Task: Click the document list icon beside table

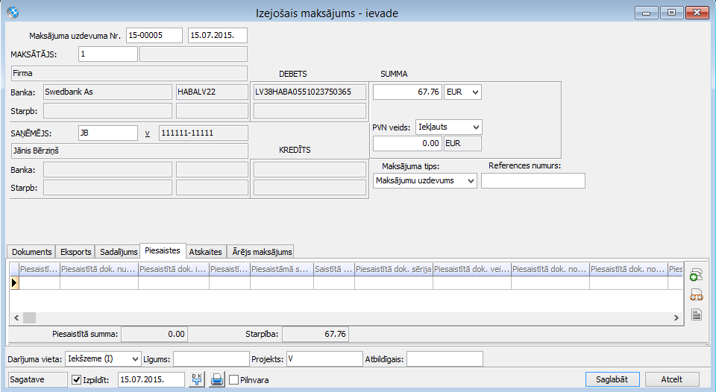Action: pyautogui.click(x=696, y=314)
